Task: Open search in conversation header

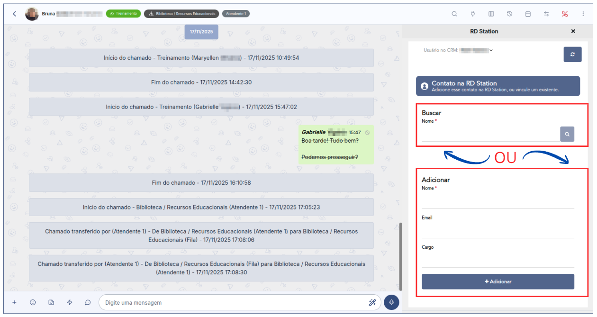Action: click(454, 14)
